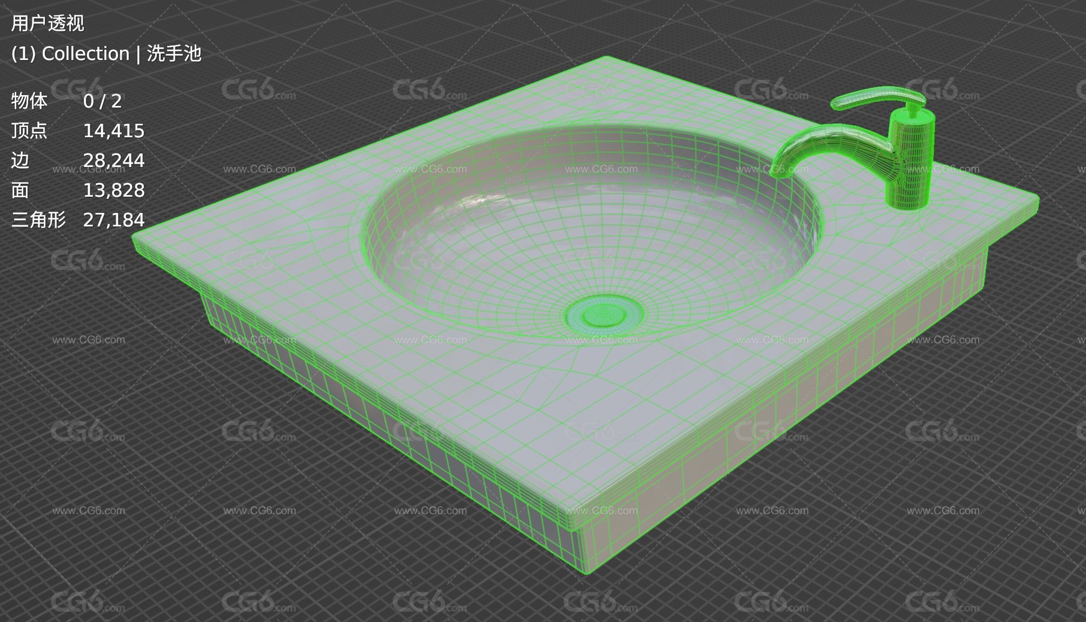Click the 边 statistics label

[20, 160]
